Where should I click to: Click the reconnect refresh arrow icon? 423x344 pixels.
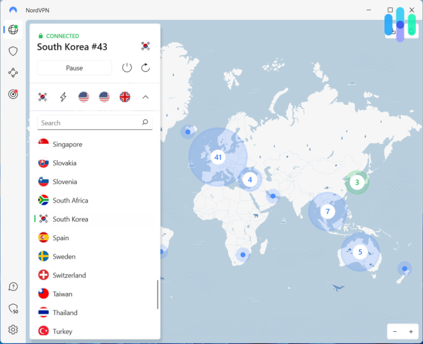[145, 67]
